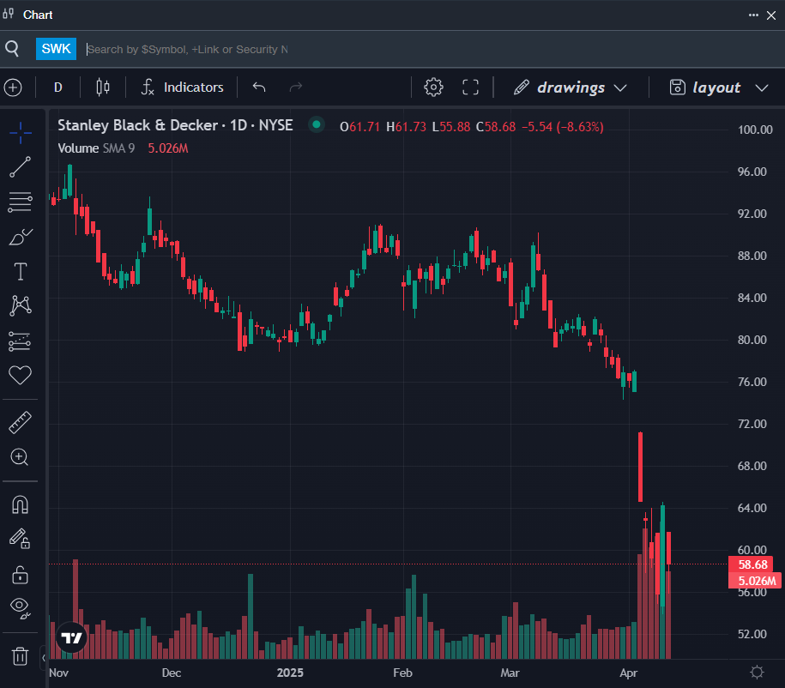Redo the chart action
Viewport: 785px width, 688px height.
click(x=296, y=88)
